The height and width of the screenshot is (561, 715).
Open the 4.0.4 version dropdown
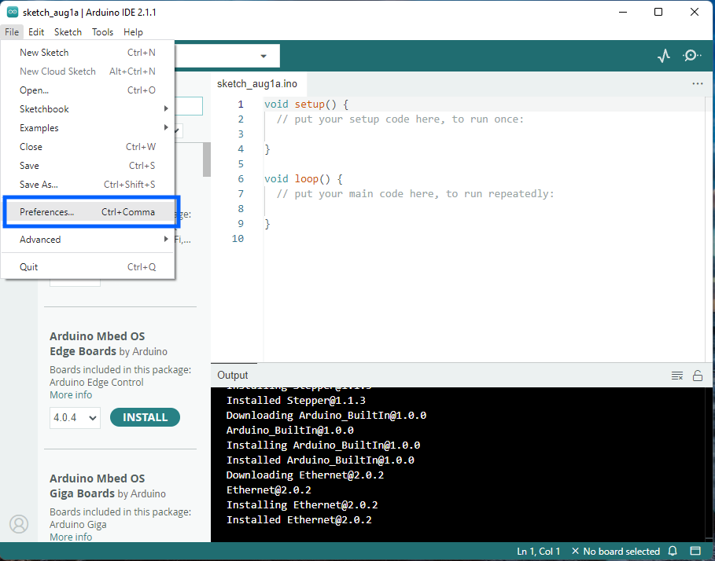coord(75,417)
